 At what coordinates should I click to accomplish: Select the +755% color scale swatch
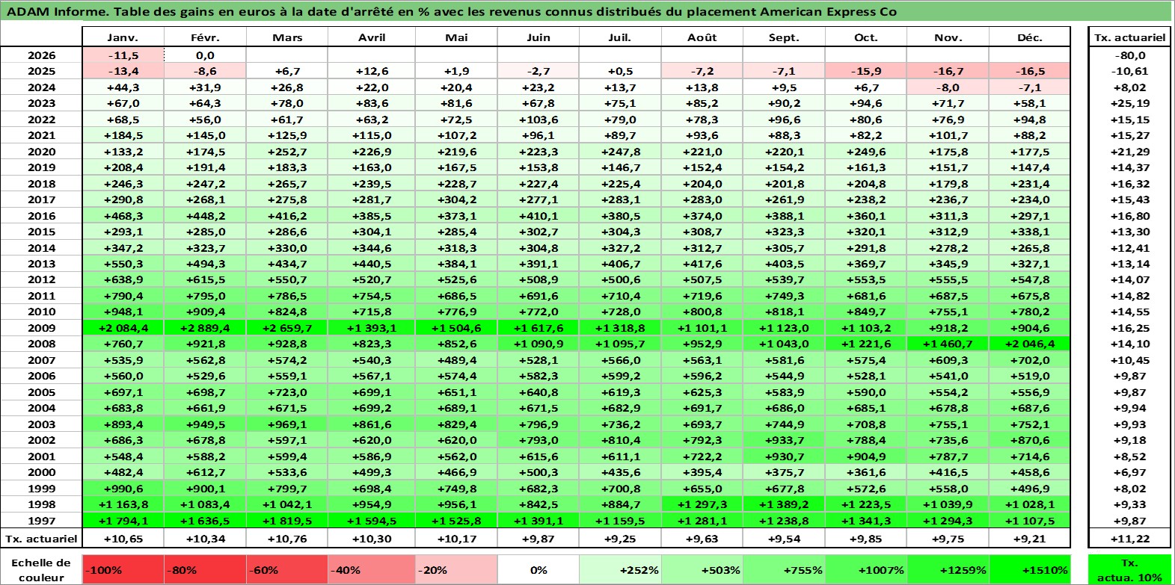pyautogui.click(x=784, y=569)
